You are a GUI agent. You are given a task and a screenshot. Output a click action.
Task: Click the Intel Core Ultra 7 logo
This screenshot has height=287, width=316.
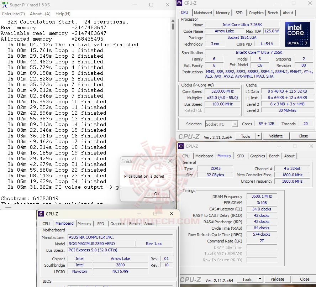(x=297, y=34)
